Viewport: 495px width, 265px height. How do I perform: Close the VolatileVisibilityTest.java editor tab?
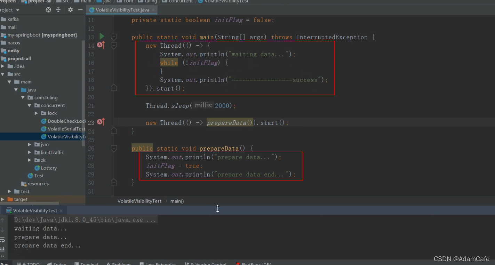153,10
